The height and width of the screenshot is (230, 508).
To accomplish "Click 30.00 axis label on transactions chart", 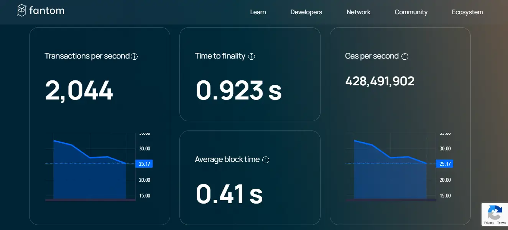I will click(x=145, y=148).
